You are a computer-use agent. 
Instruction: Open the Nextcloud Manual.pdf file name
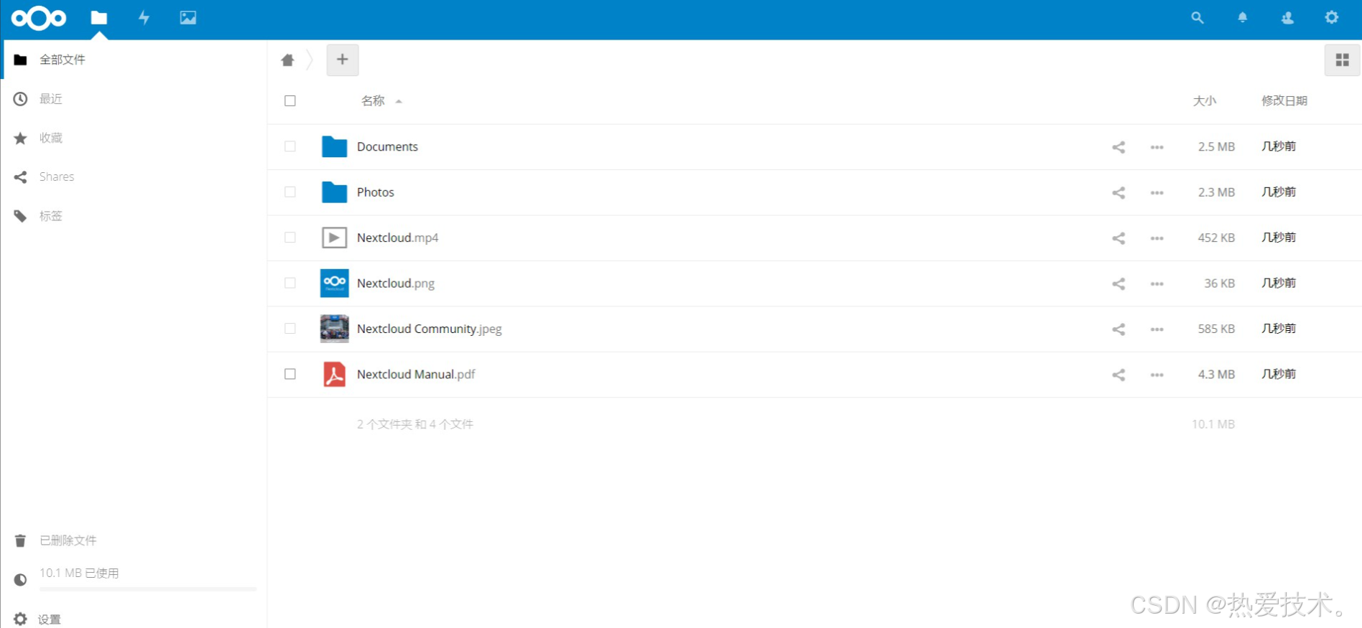point(416,374)
